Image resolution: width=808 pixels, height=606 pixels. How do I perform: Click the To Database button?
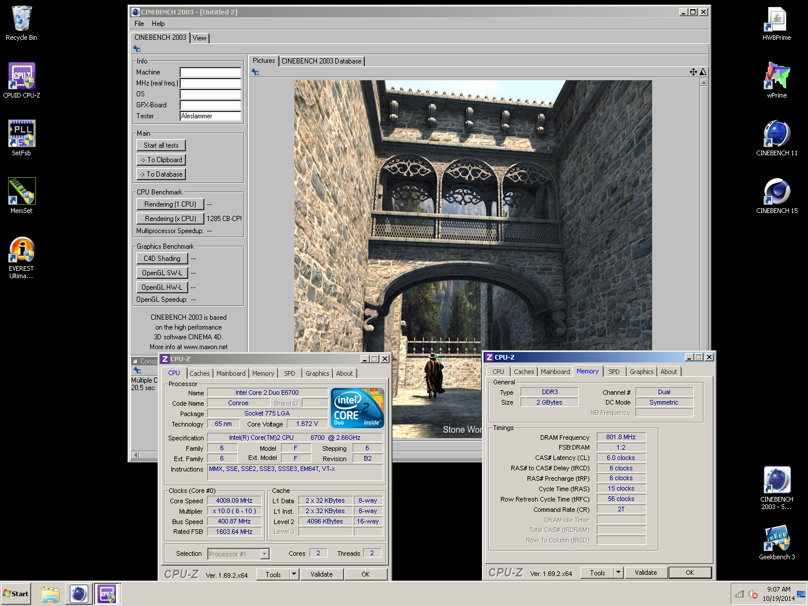pos(161,174)
